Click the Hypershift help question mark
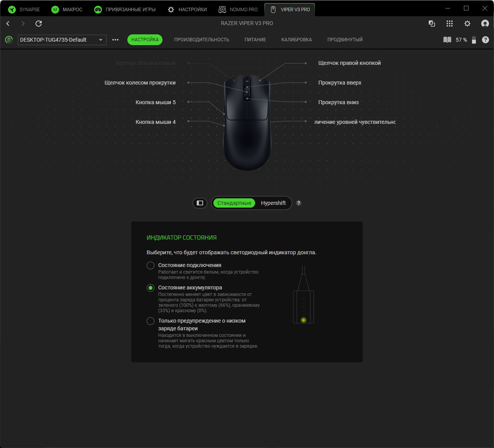494x448 pixels. point(299,203)
